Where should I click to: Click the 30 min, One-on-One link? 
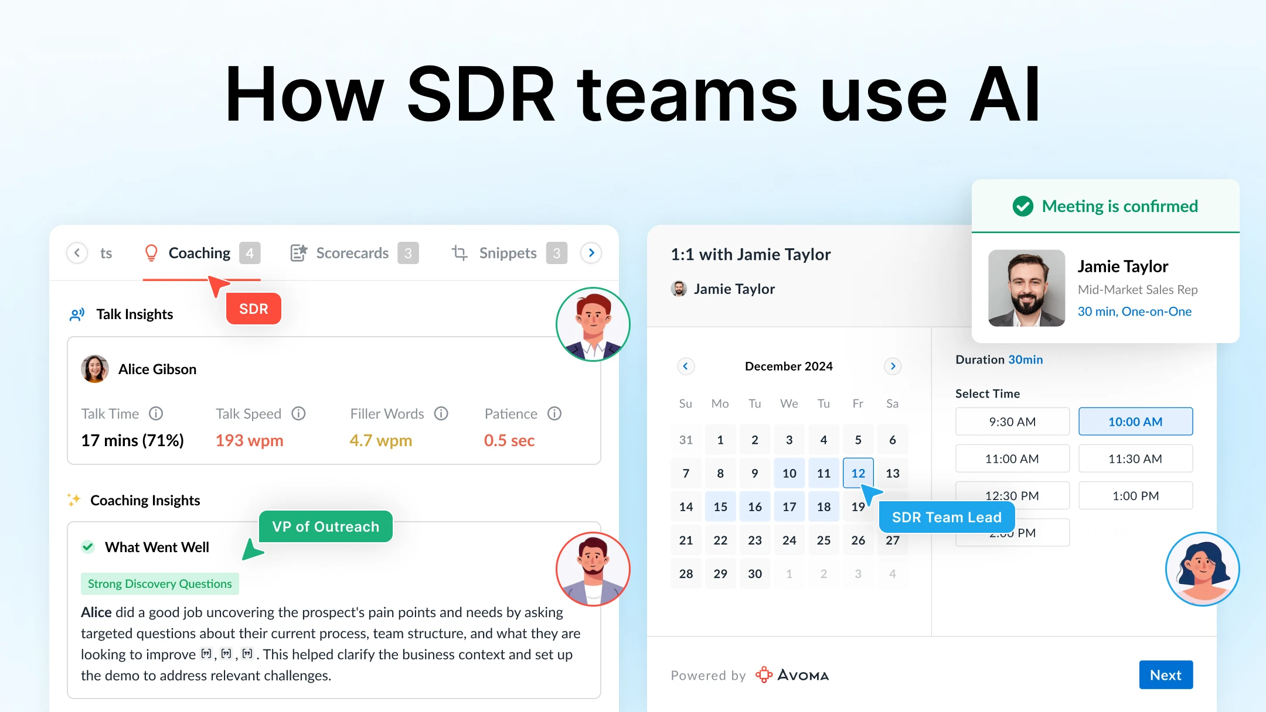click(x=1134, y=311)
